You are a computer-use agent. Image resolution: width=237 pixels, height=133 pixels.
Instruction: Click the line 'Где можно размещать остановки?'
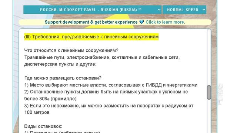[x=63, y=78]
